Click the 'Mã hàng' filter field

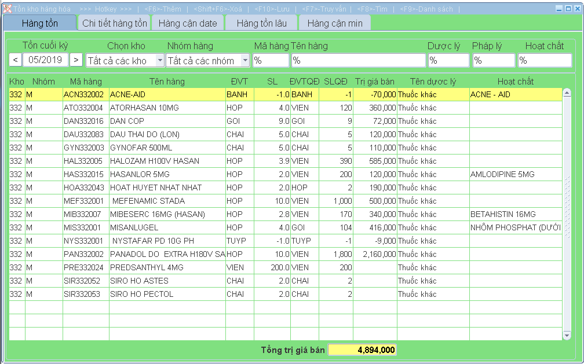[x=271, y=61]
